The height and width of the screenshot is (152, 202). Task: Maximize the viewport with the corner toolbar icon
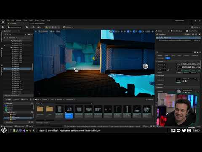[x=153, y=32]
